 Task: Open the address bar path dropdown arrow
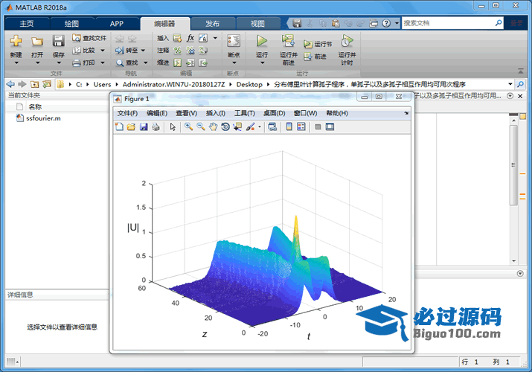coord(510,84)
